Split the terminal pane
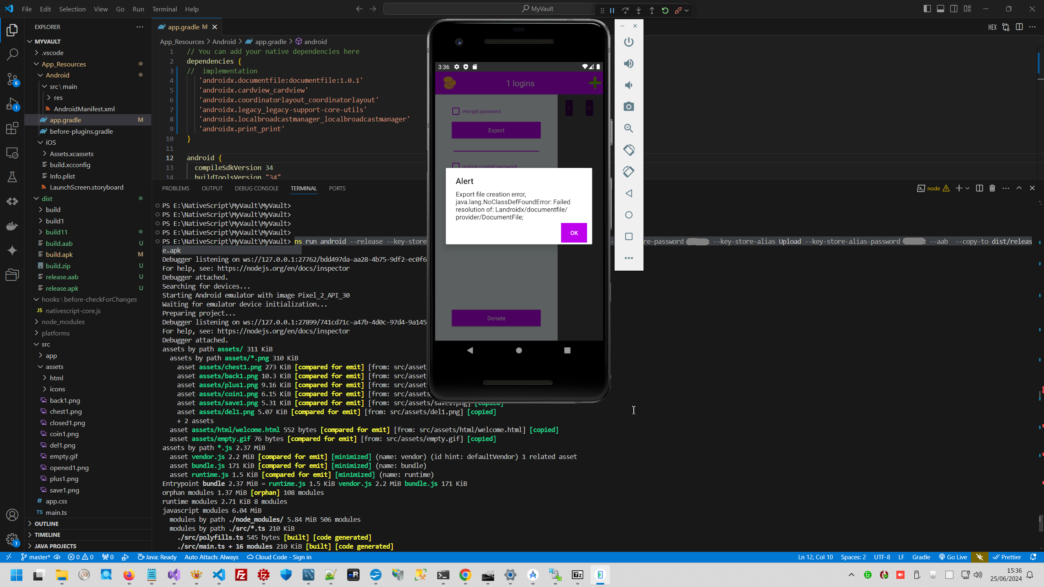 coord(979,188)
